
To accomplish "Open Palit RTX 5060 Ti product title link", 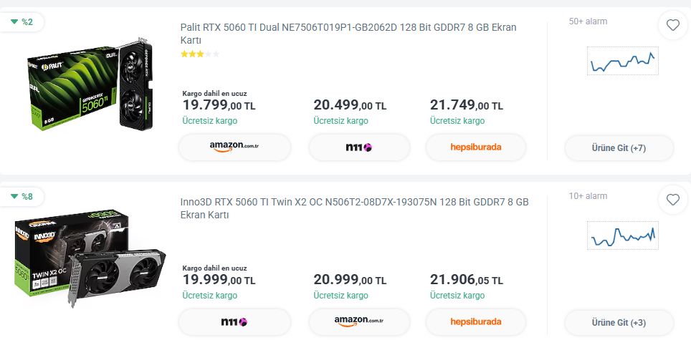I will click(348, 34).
